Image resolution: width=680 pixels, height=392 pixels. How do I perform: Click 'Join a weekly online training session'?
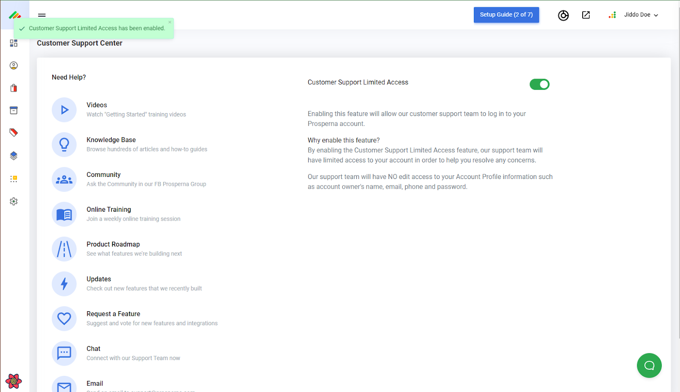tap(133, 219)
